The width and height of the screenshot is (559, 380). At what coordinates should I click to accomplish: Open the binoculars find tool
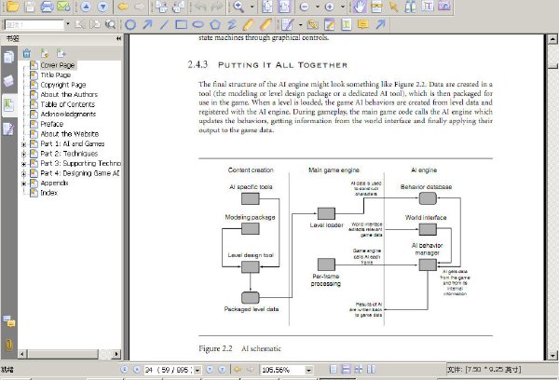click(x=410, y=7)
